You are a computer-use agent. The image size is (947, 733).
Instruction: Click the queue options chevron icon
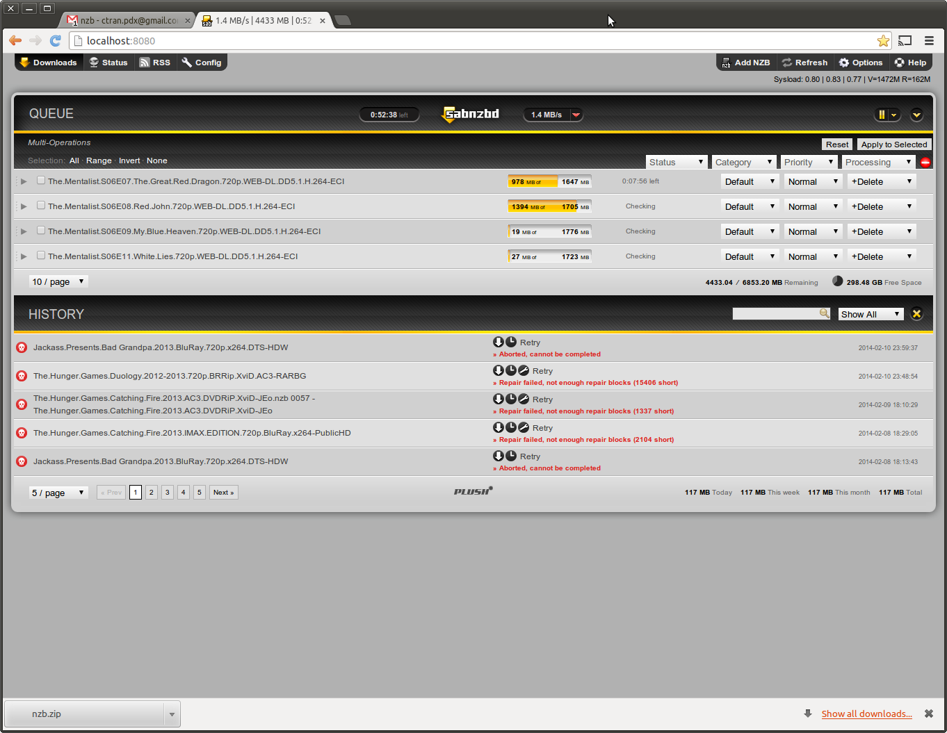coord(916,115)
